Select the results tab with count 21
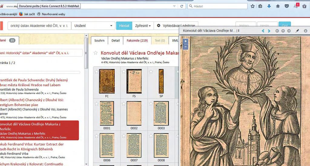 pos(9,40)
